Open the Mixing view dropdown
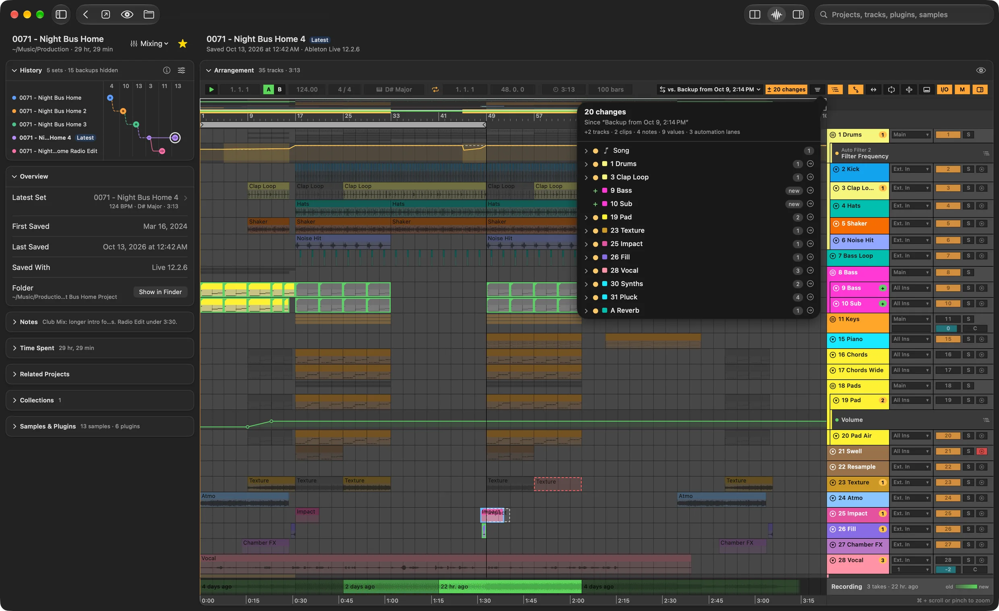This screenshot has height=611, width=999. click(149, 44)
